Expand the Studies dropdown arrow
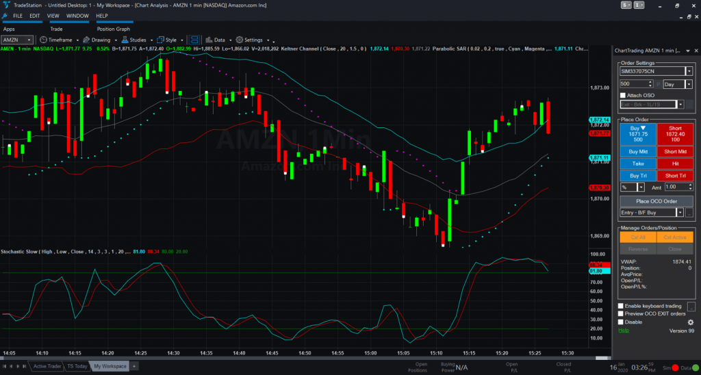 pos(151,40)
